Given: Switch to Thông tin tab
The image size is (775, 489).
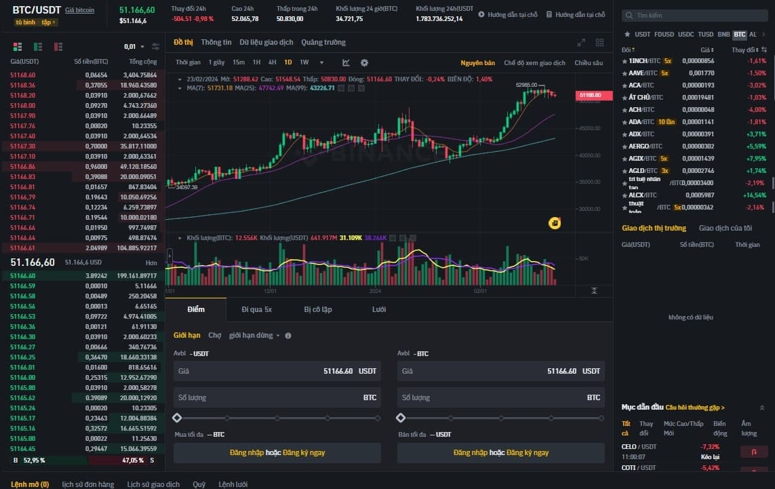Looking at the screenshot, I should coord(216,43).
